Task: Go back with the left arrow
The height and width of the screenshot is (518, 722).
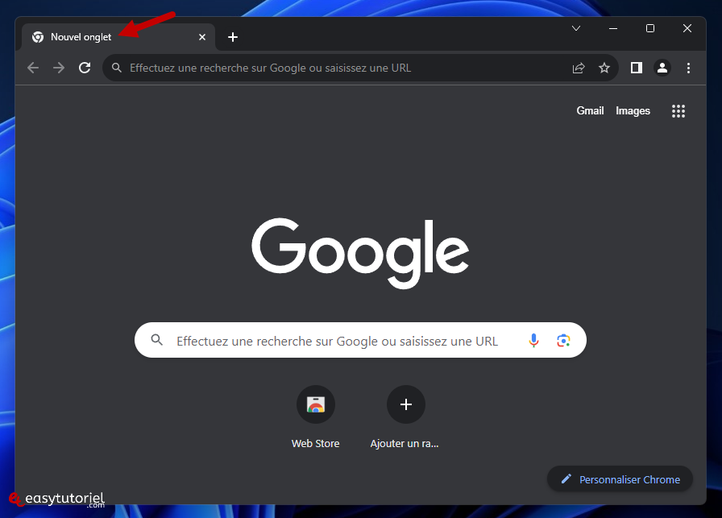Action: click(x=33, y=68)
